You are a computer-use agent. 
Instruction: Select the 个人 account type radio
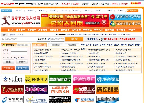pyautogui.click(x=12, y=57)
